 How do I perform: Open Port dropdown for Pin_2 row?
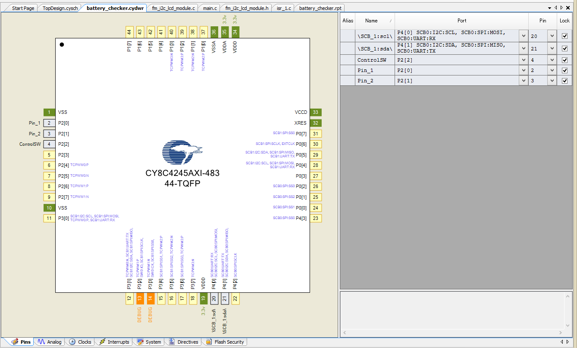pos(524,81)
